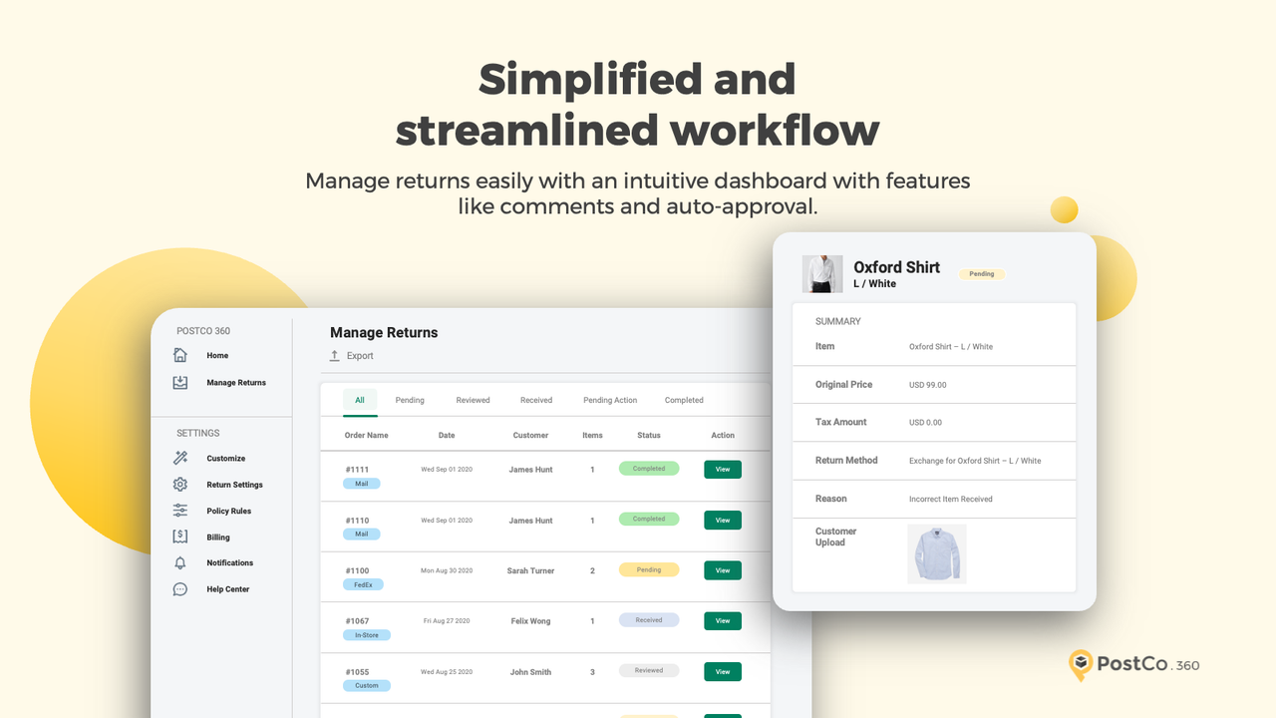Click the Order Name column header
Viewport: 1276px width, 718px height.
point(367,436)
